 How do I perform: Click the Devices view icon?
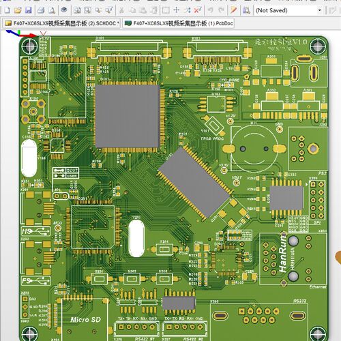pos(64,10)
